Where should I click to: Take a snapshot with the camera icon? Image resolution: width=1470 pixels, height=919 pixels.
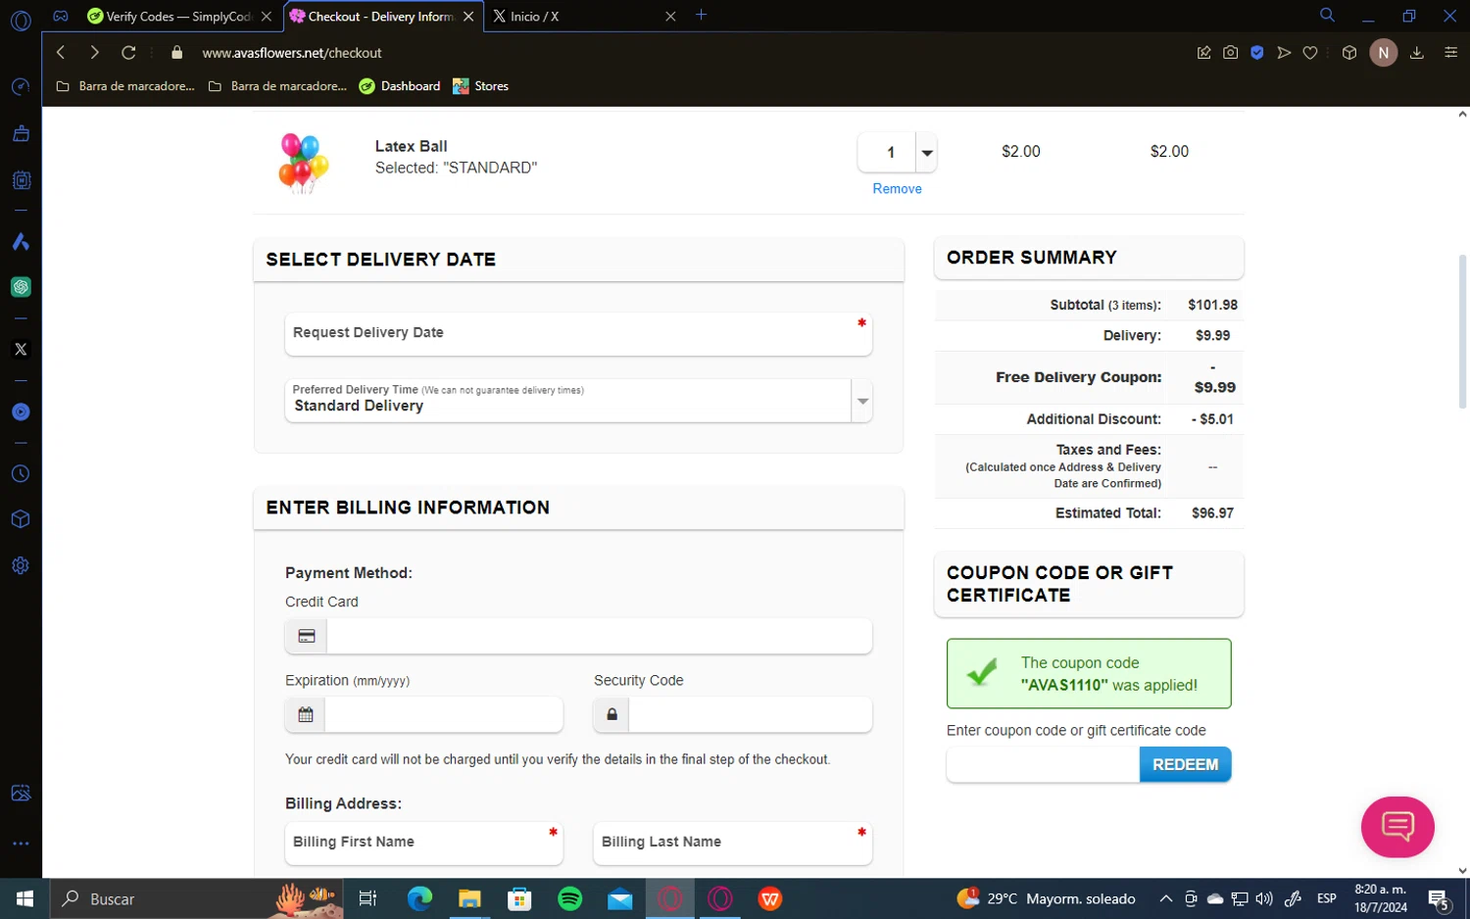tap(1231, 53)
